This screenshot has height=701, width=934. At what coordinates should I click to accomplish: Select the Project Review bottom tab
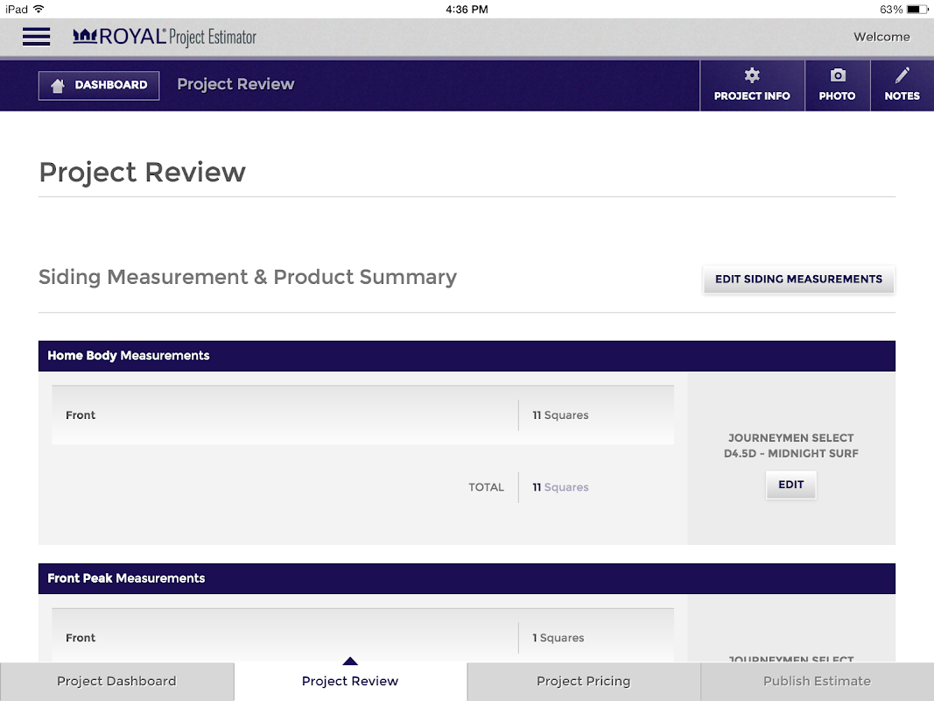tap(349, 682)
